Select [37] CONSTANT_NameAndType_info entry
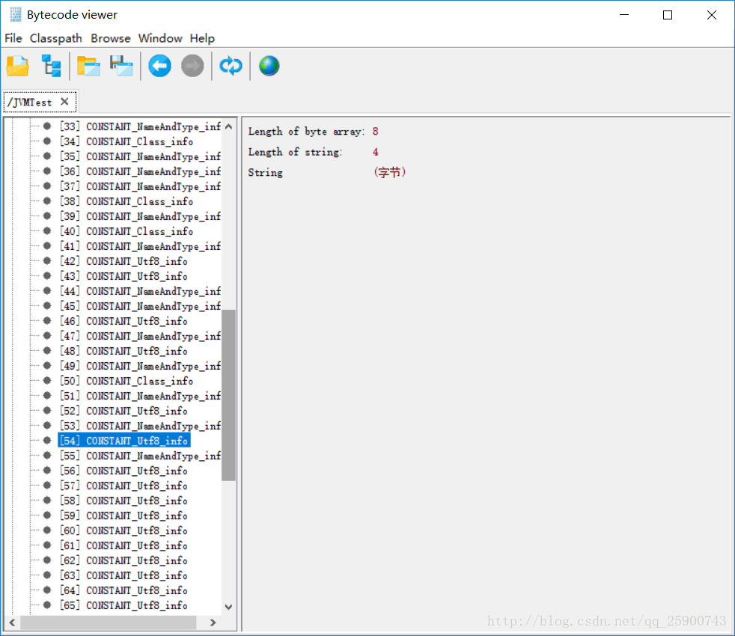735x636 pixels. (x=140, y=186)
